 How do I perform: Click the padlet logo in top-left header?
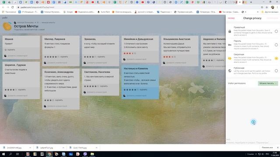coord(5,17)
